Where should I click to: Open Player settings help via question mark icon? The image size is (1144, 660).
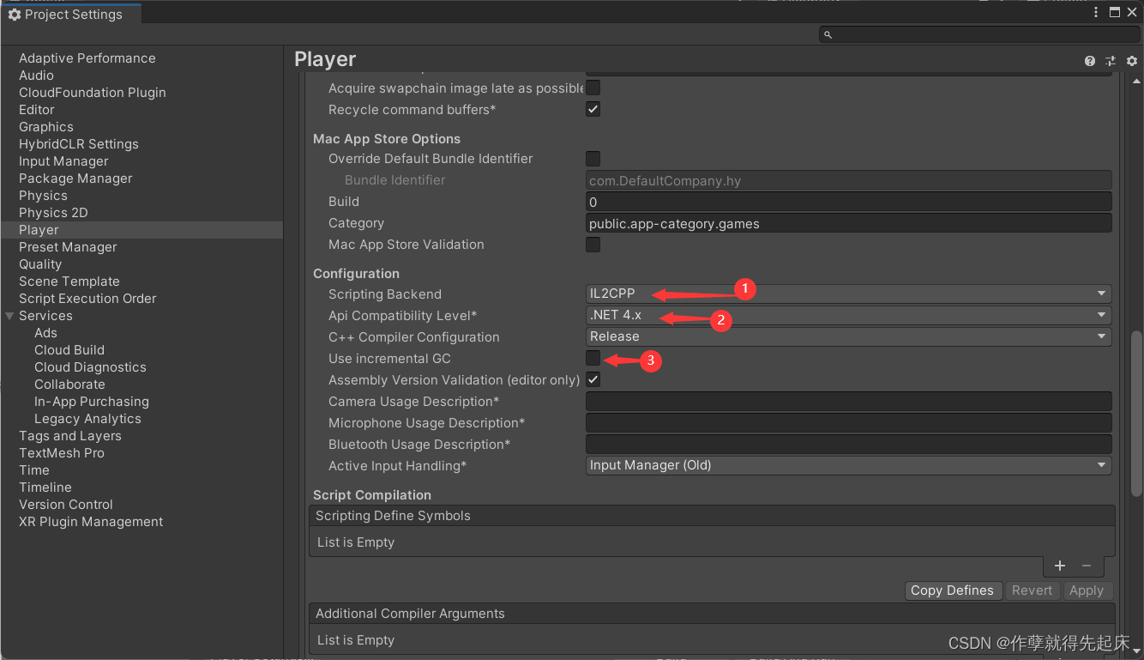pyautogui.click(x=1089, y=61)
